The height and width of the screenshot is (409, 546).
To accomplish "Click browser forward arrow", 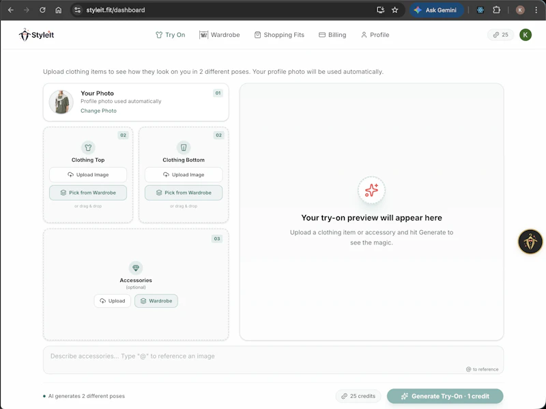I will [x=27, y=10].
